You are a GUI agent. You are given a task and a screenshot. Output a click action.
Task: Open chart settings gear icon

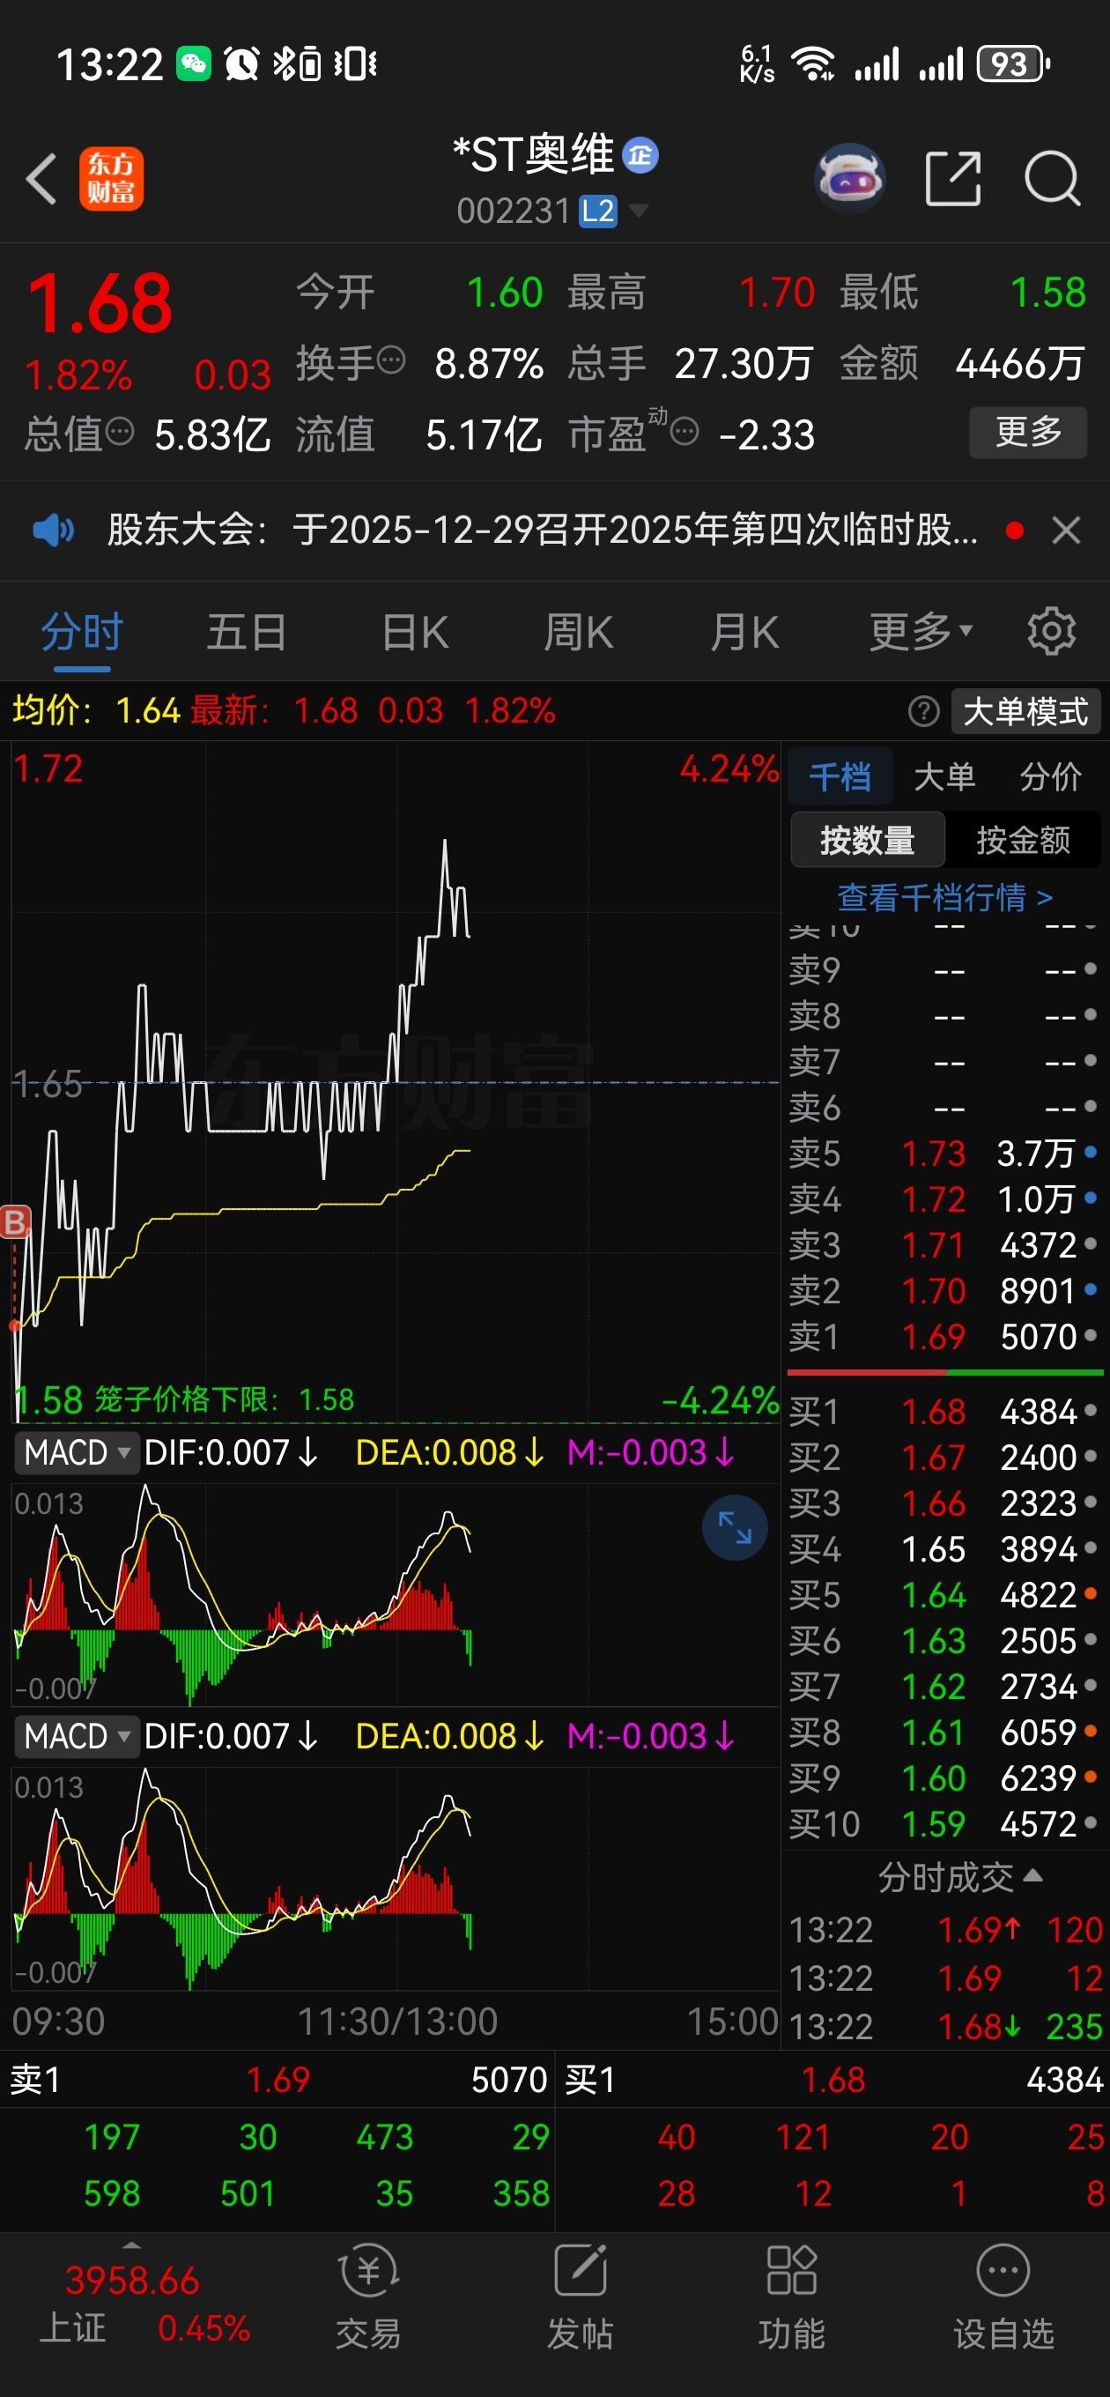click(1051, 632)
